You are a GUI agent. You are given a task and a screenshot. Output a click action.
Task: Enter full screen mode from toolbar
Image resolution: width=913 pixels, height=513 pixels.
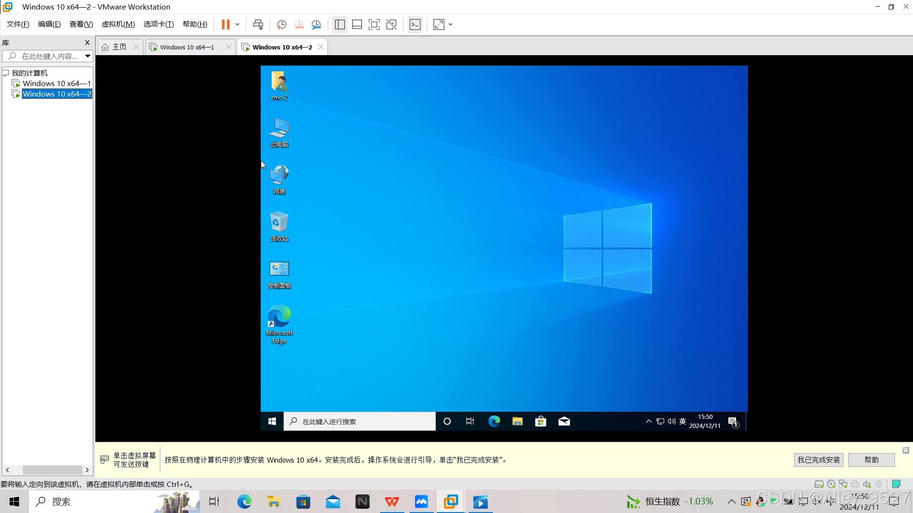(x=374, y=25)
